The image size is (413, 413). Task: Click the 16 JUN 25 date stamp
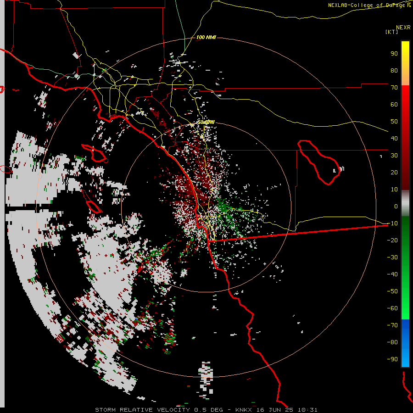(276, 410)
